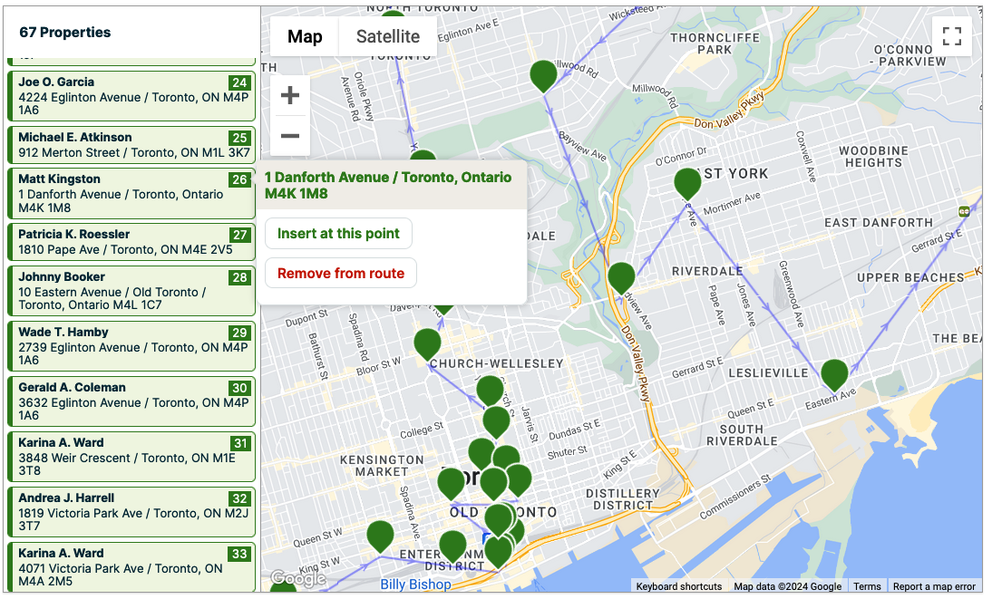
Task: Click Report a map error
Action: tap(935, 586)
